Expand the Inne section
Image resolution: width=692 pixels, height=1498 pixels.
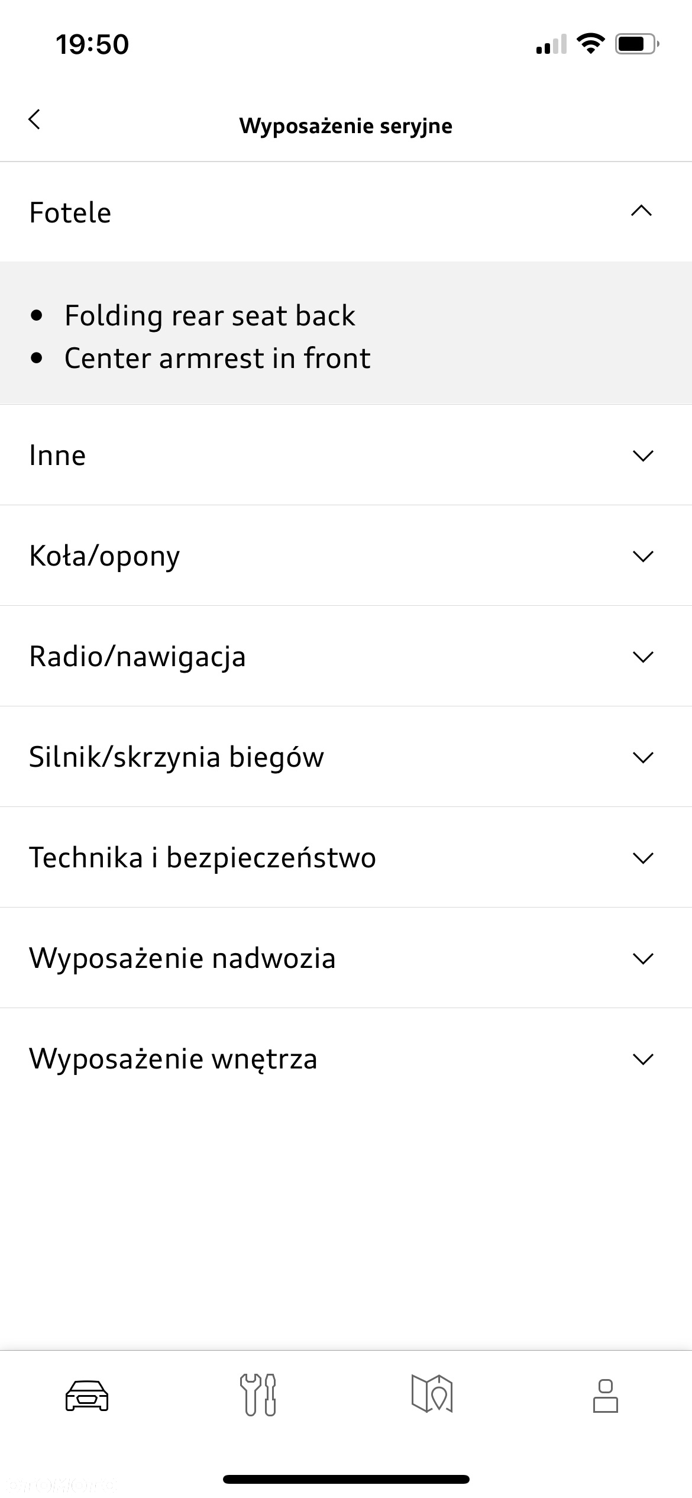point(346,455)
